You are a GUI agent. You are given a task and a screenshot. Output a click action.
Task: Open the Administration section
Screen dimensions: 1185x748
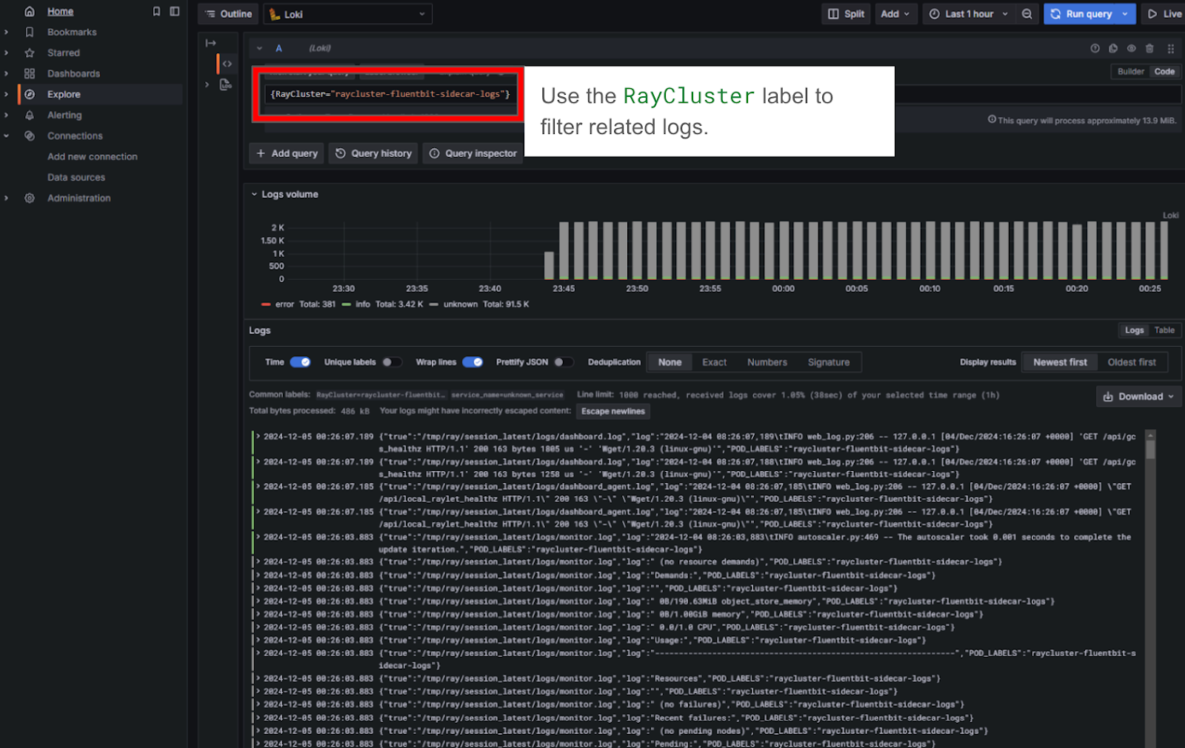point(79,198)
